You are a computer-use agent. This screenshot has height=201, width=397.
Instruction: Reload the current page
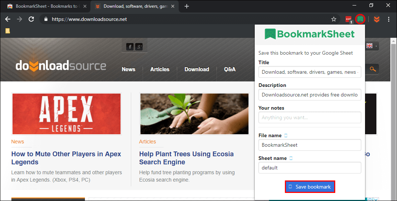31,19
